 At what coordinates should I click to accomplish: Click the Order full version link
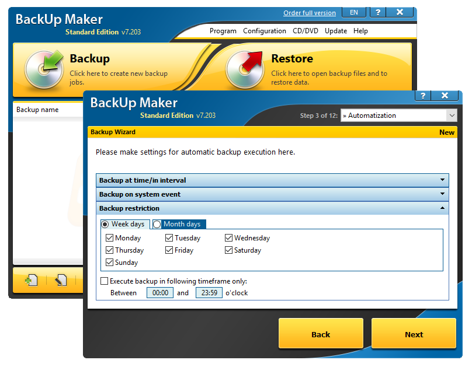tap(310, 13)
